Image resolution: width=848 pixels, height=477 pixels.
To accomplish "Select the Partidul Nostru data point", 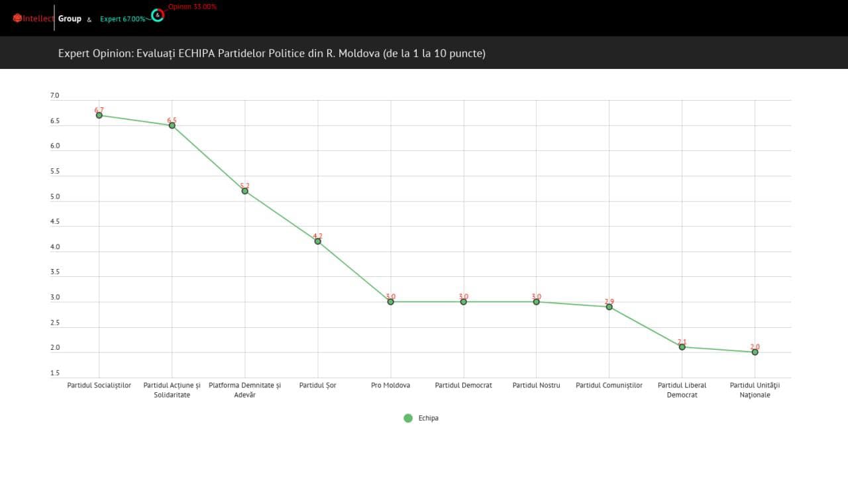I will click(537, 301).
